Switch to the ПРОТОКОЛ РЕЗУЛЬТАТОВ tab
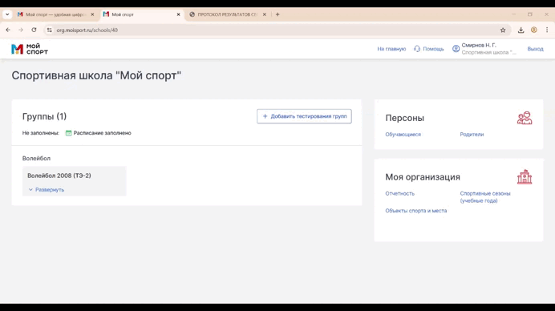Image resolution: width=555 pixels, height=311 pixels. (x=227, y=14)
